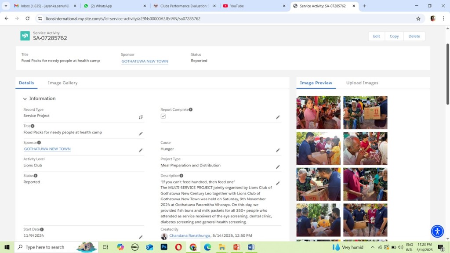Screen dimensions: 450x253
Task: Show info tooltip for Status field
Action: point(36,176)
